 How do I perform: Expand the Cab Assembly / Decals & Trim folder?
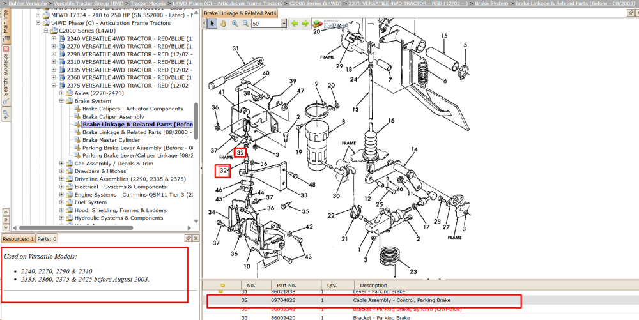[61, 164]
